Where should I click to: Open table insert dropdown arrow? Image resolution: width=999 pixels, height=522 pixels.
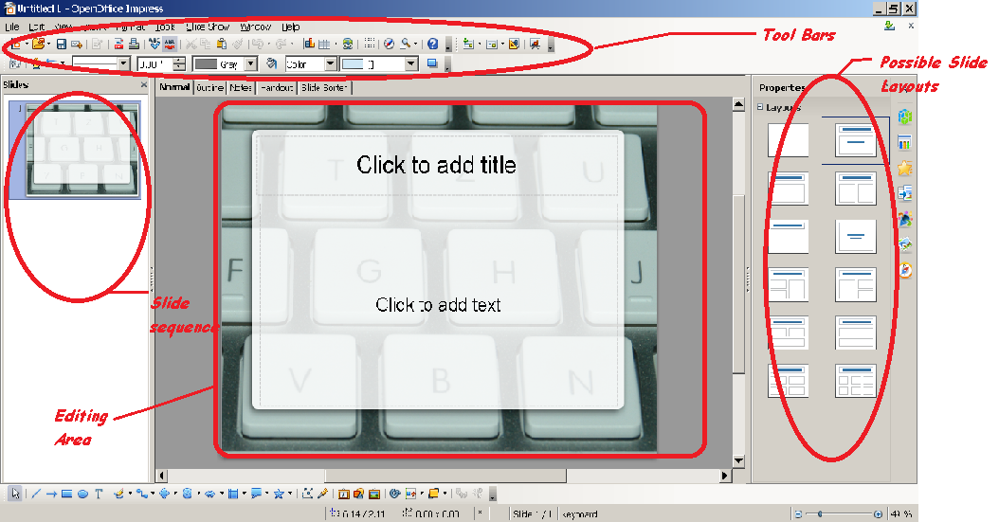tap(336, 44)
